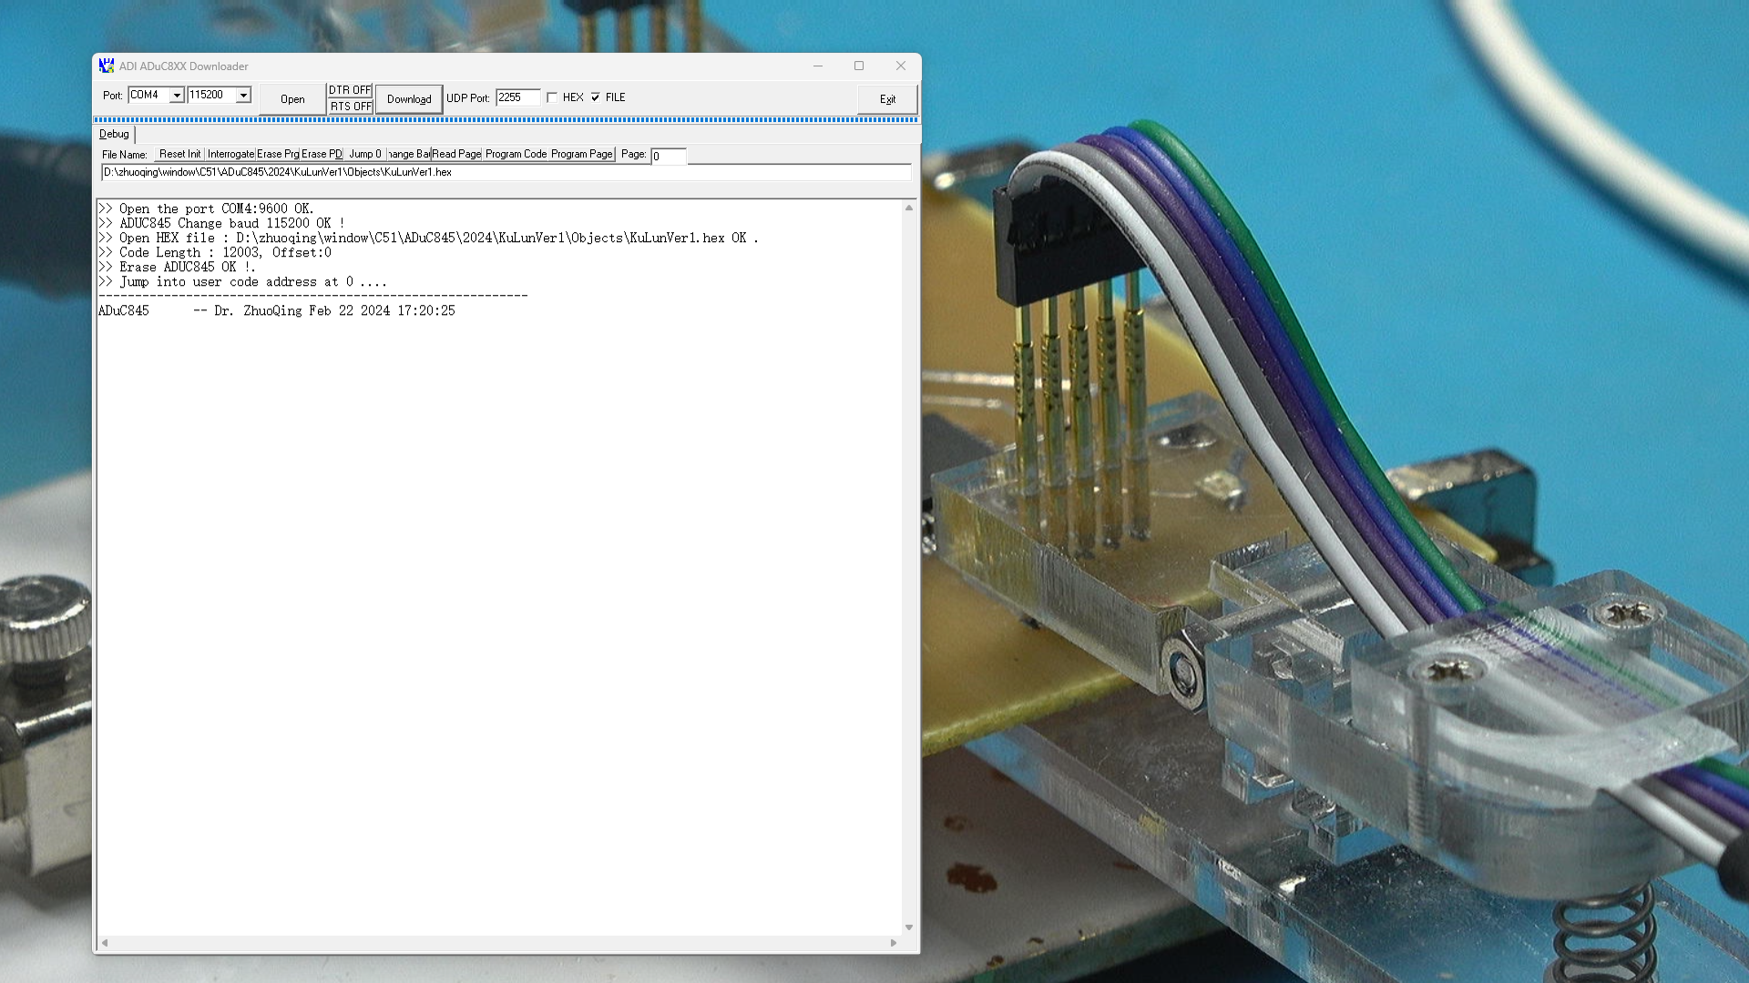Screen dimensions: 1749x983
Task: Uncheck the FILE checkbox
Action: point(595,96)
